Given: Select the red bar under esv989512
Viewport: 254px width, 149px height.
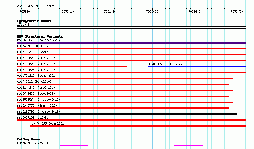Looking at the screenshot, I should click(x=123, y=84).
